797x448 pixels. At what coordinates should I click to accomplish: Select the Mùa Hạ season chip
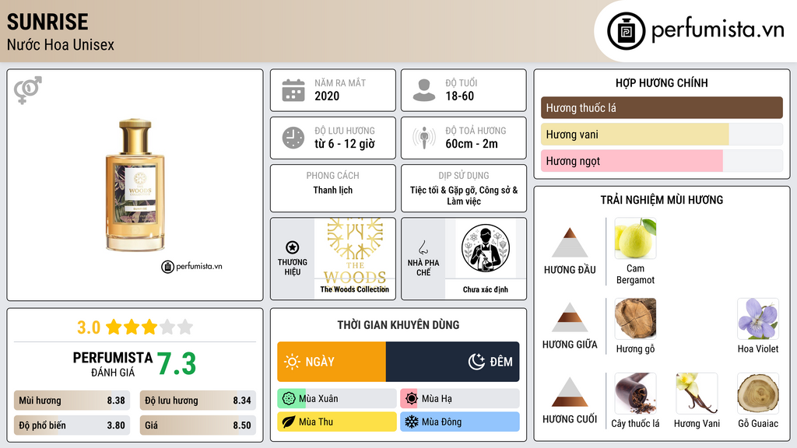point(460,399)
